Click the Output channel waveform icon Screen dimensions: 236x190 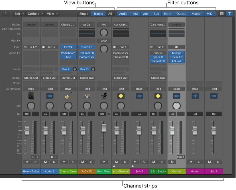tap(176, 96)
